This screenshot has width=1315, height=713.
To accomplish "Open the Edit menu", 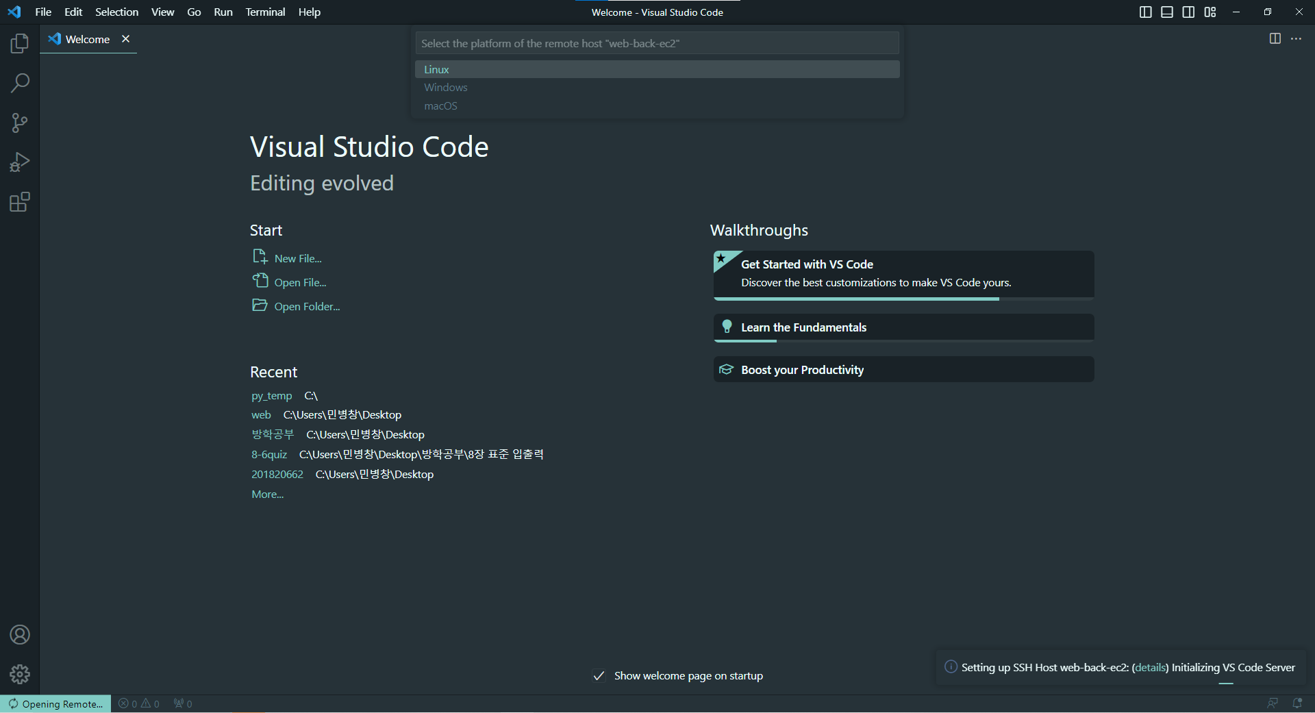I will point(73,12).
